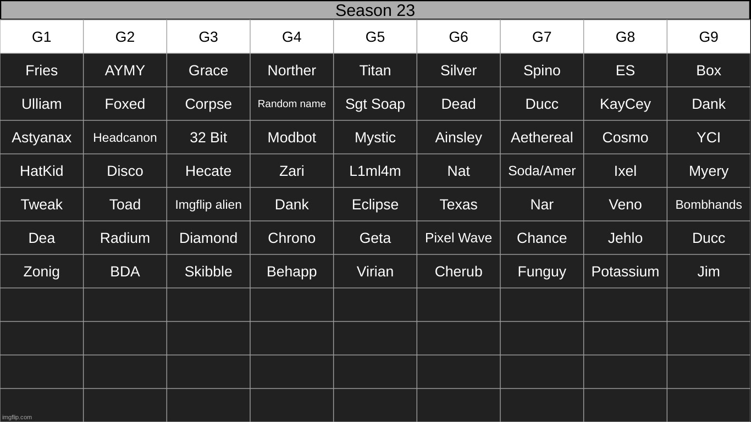Click the Pixel Wave cell

coord(459,238)
